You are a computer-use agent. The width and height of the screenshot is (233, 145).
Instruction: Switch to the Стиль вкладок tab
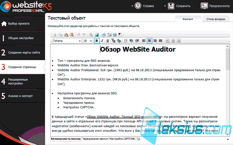coord(216,19)
